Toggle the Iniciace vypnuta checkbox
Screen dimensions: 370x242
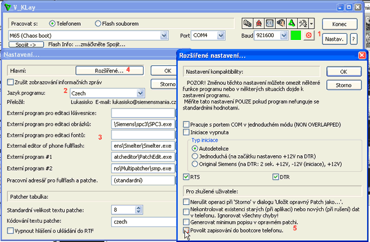coord(186,132)
